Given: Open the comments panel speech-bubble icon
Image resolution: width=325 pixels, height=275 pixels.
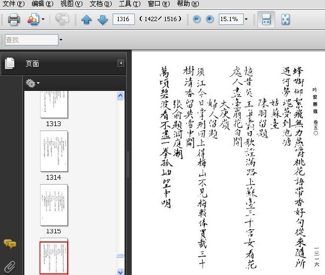Looking at the screenshot, I should [x=10, y=244].
